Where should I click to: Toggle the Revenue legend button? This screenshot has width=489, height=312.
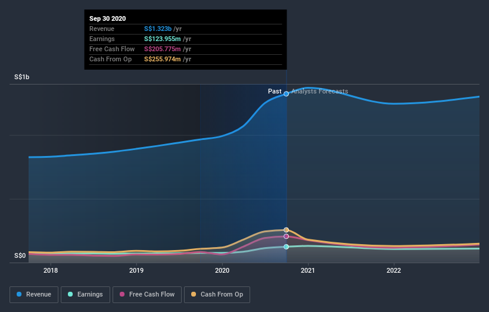click(x=34, y=295)
